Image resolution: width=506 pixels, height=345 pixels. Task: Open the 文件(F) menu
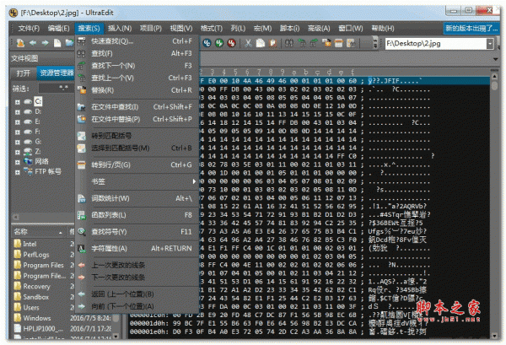(x=29, y=29)
